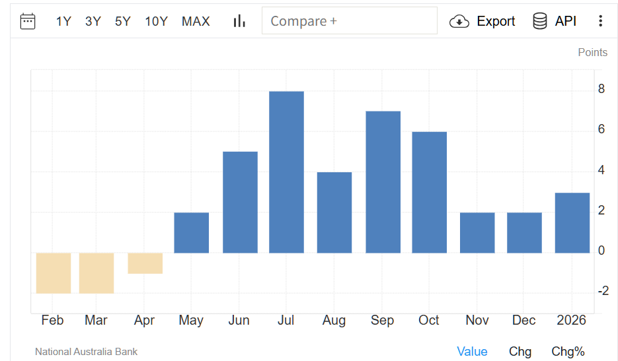Open the National Australia Bank source link
The height and width of the screenshot is (361, 618).
(x=86, y=352)
